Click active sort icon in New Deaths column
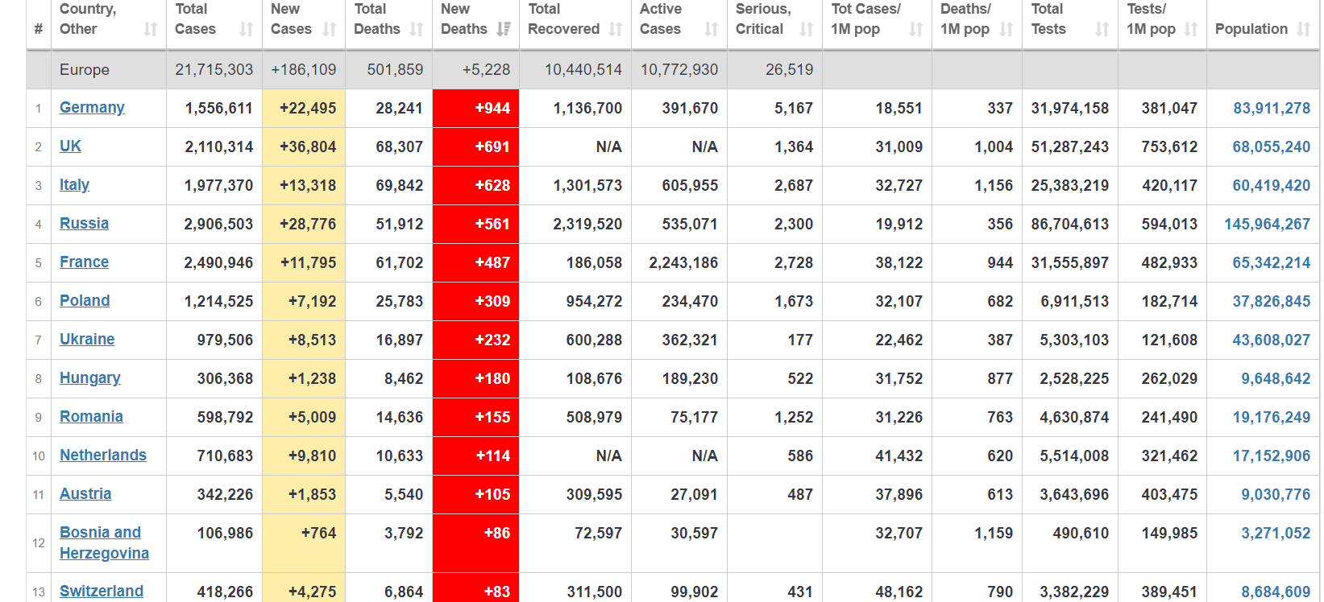Image resolution: width=1324 pixels, height=602 pixels. [x=504, y=30]
